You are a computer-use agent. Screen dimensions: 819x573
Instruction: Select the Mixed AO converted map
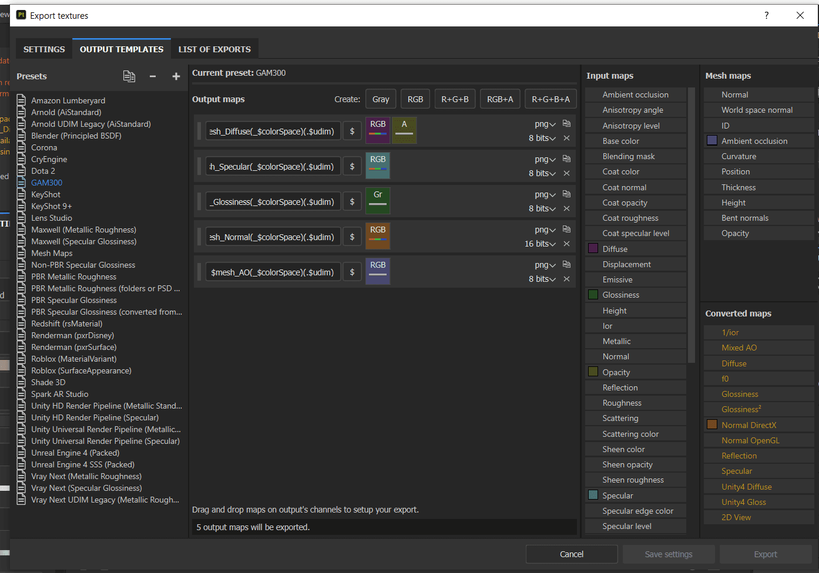[x=759, y=348]
